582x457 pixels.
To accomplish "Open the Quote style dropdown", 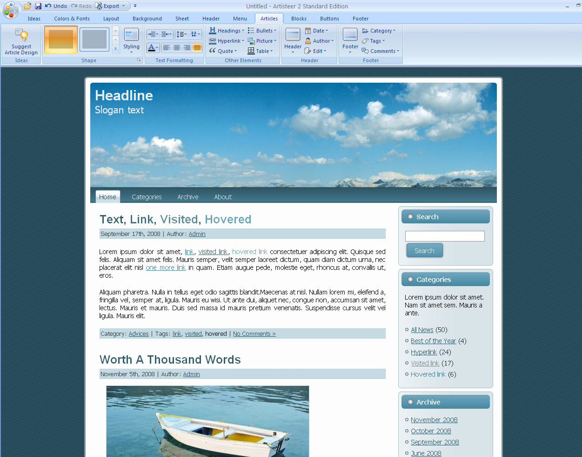I will coord(223,51).
